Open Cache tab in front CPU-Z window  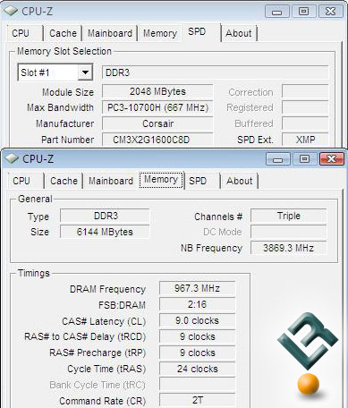point(64,181)
